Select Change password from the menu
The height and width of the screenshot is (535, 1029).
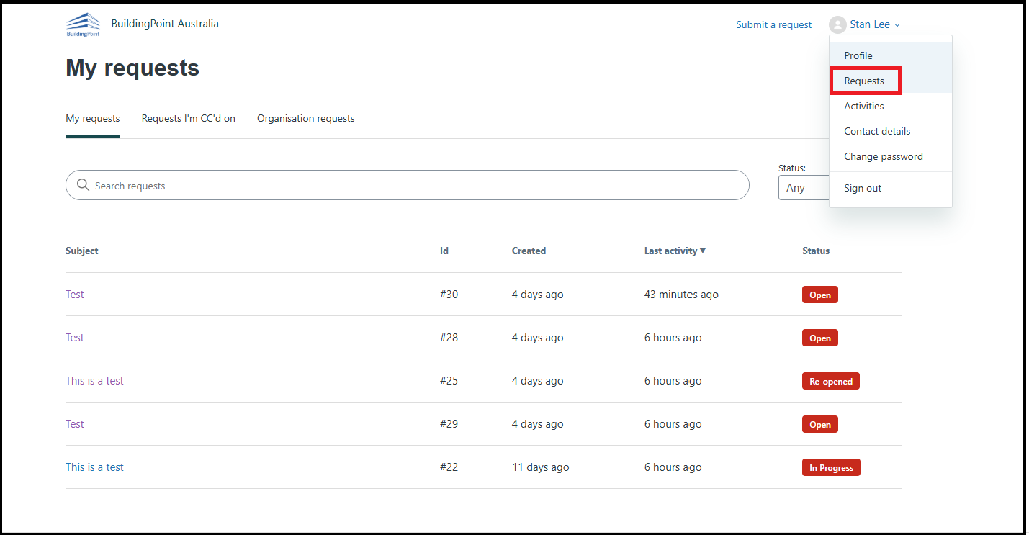[x=884, y=156]
